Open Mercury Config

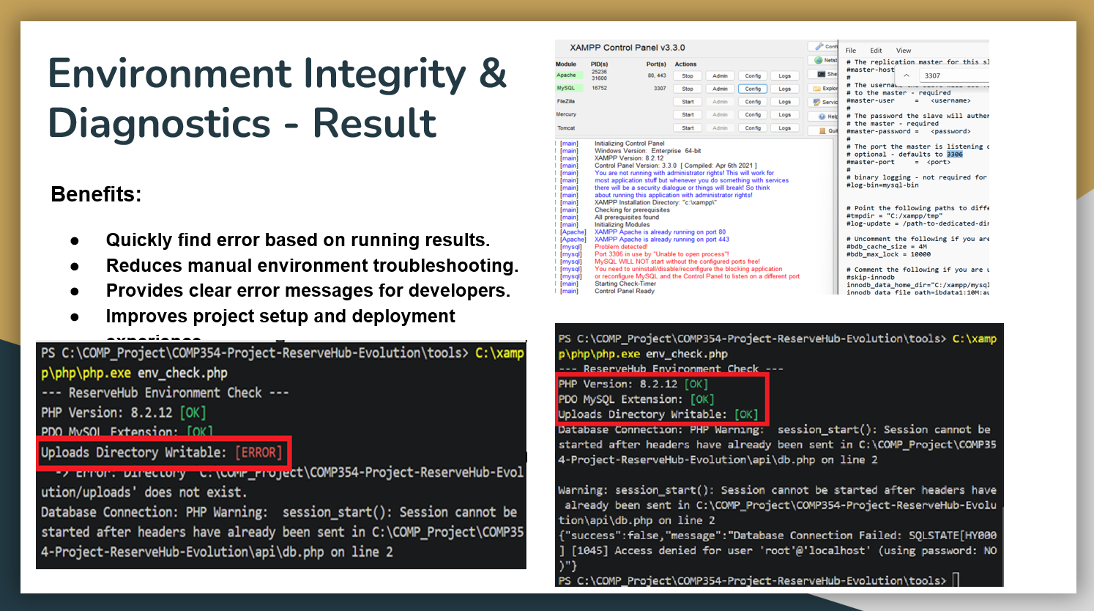coord(753,114)
